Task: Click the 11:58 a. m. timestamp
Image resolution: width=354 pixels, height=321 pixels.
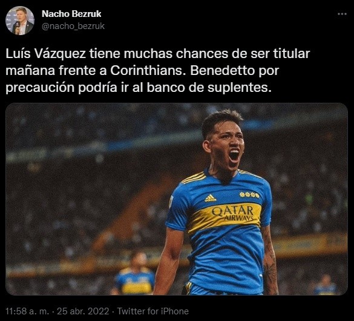Action: [x=27, y=311]
